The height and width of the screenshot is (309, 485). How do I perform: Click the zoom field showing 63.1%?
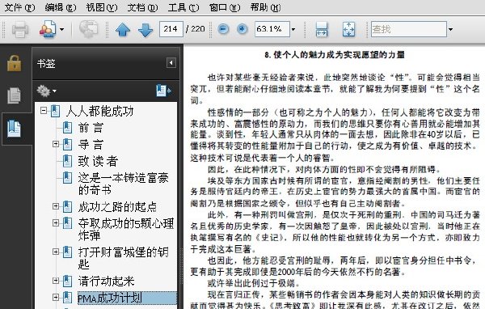click(272, 29)
